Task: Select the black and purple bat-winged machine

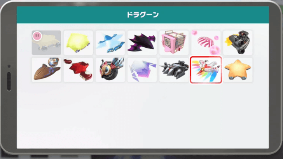Action: pyautogui.click(x=142, y=43)
